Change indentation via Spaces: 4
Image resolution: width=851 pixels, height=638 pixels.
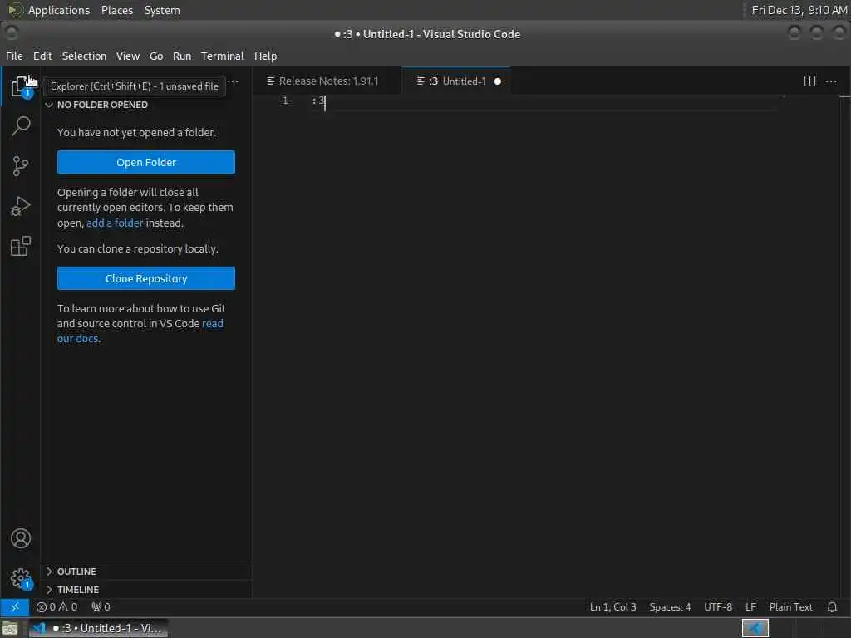[670, 607]
